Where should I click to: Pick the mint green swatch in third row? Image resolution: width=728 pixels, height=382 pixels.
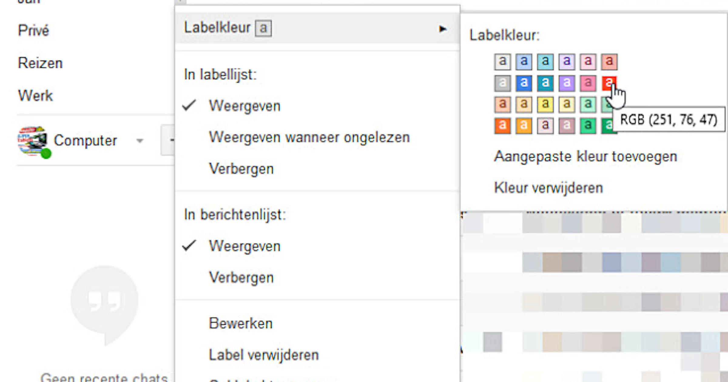click(588, 104)
